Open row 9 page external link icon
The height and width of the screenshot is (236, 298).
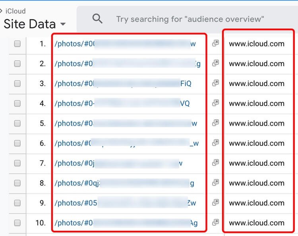tap(215, 203)
